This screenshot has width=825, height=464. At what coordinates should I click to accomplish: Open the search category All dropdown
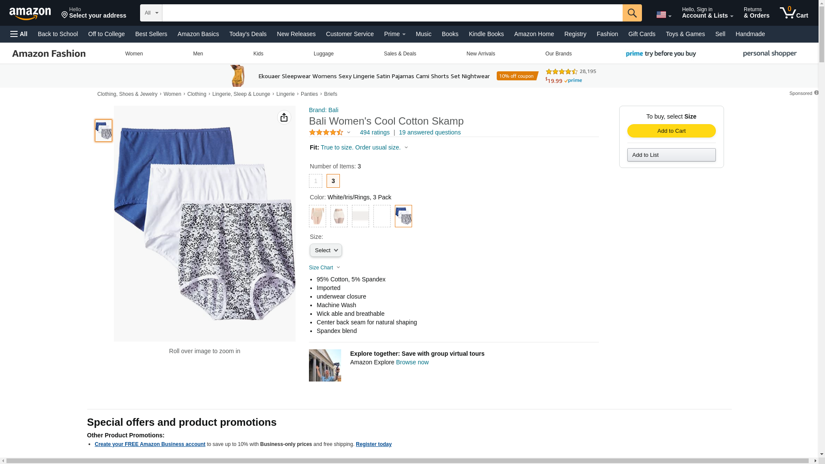(151, 13)
